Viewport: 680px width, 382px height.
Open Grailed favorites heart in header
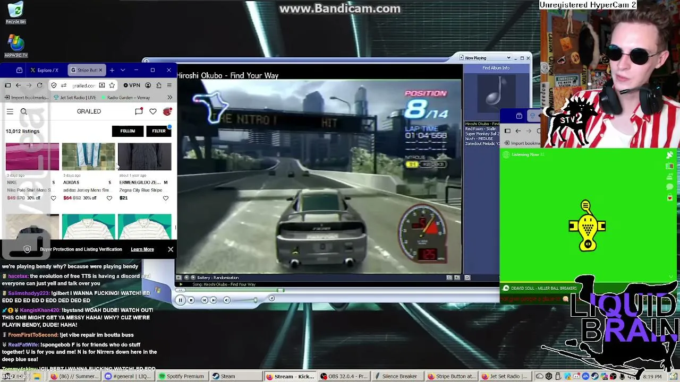(153, 111)
